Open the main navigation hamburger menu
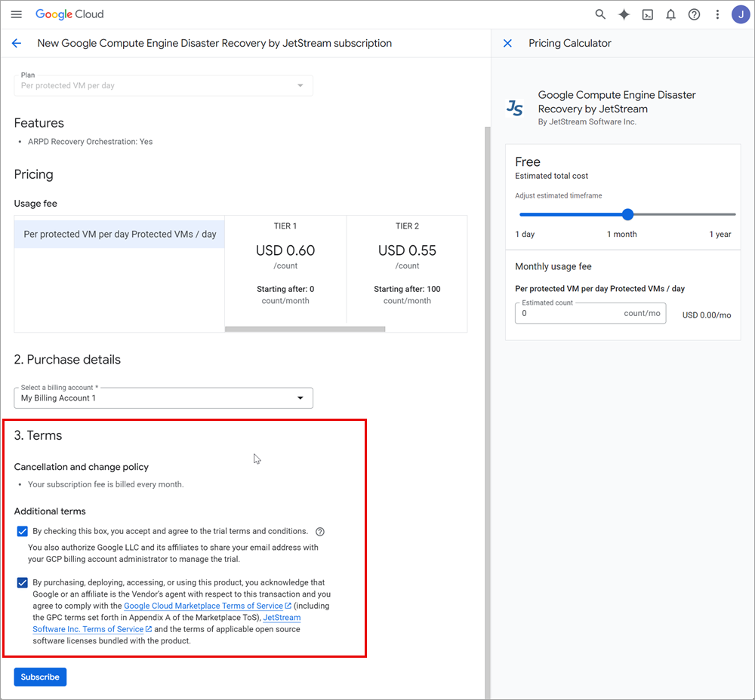Screen dimensions: 755x700 (17, 14)
